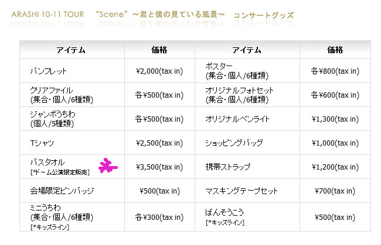Click the バスタオル item text
This screenshot has height=245, width=381.
pyautogui.click(x=47, y=162)
